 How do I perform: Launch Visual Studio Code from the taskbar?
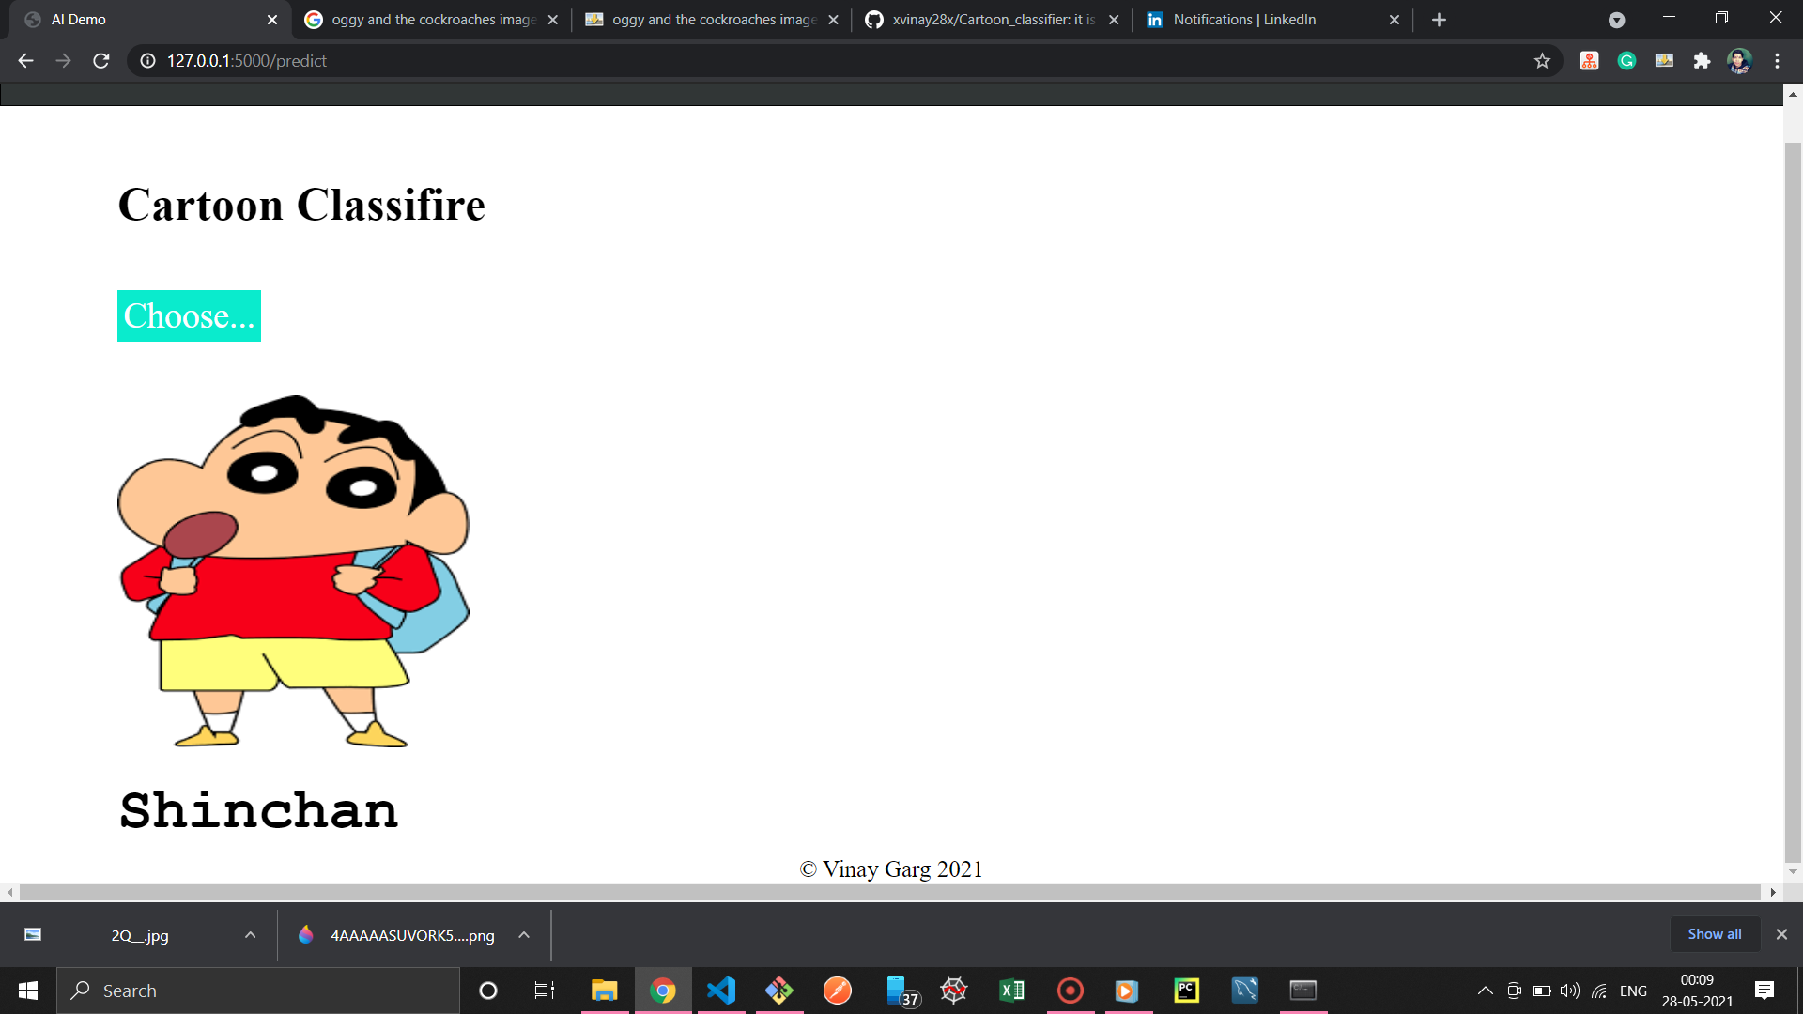721,990
